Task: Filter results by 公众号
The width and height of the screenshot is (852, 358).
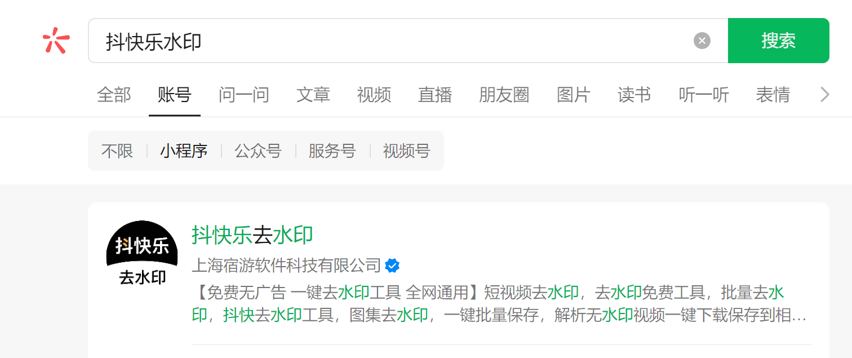Action: click(x=258, y=151)
